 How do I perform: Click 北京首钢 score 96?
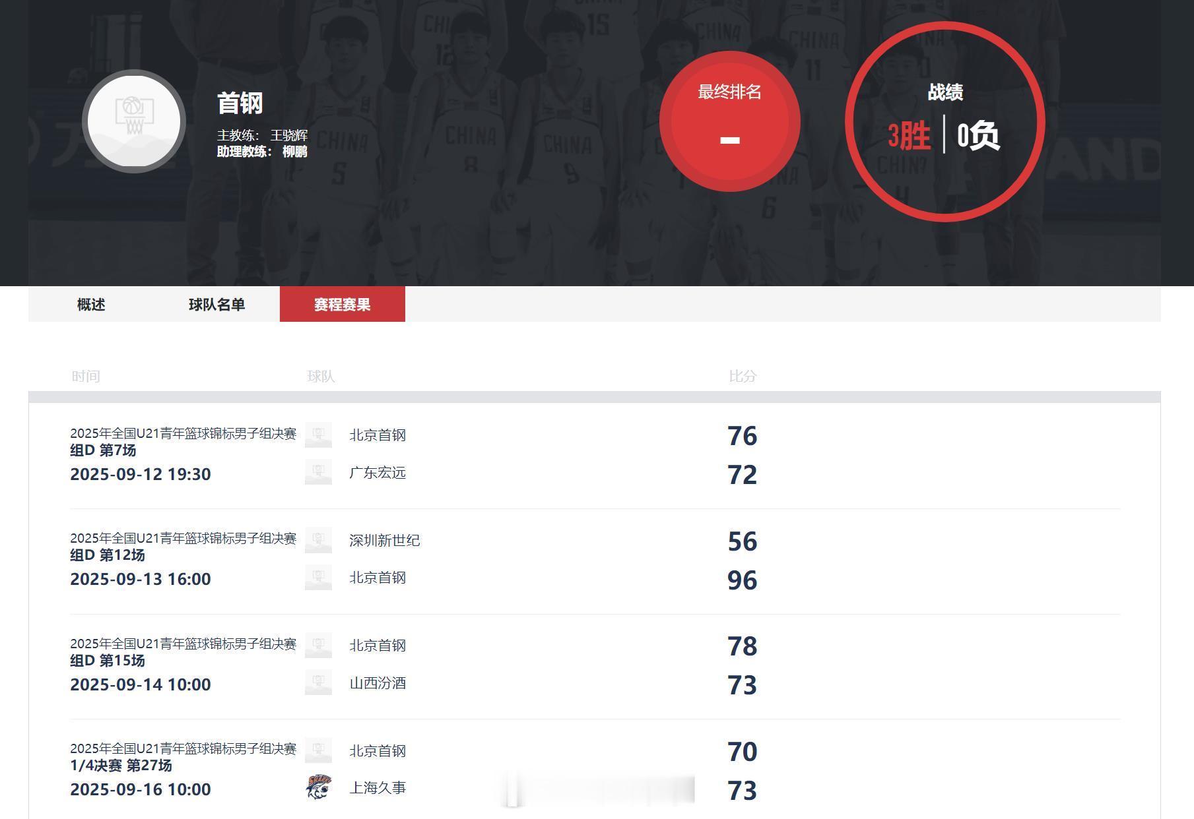tap(743, 580)
